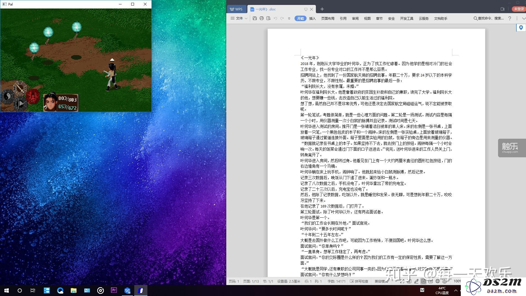Collapse the WPS ribbon with chevron
The height and width of the screenshot is (296, 526).
524,18
